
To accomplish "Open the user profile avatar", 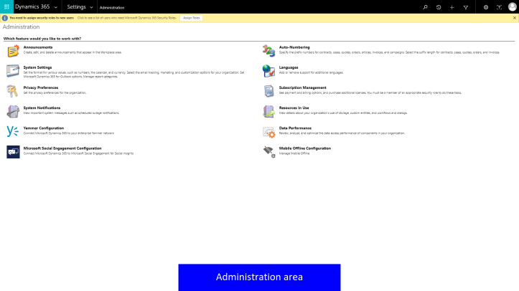I will [513, 6].
